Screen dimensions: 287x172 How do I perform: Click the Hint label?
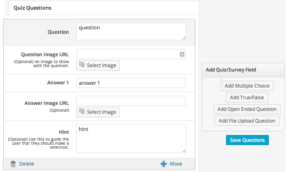pos(64,132)
